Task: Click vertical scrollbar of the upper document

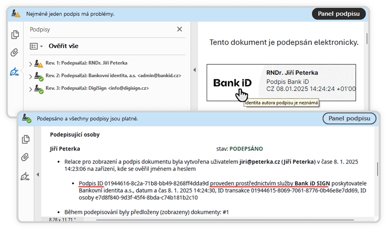Action: pos(367,39)
